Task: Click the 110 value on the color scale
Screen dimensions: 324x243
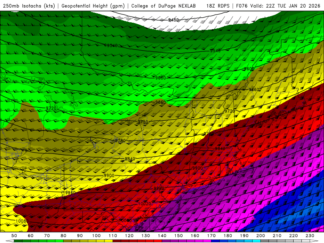Action: (113, 236)
